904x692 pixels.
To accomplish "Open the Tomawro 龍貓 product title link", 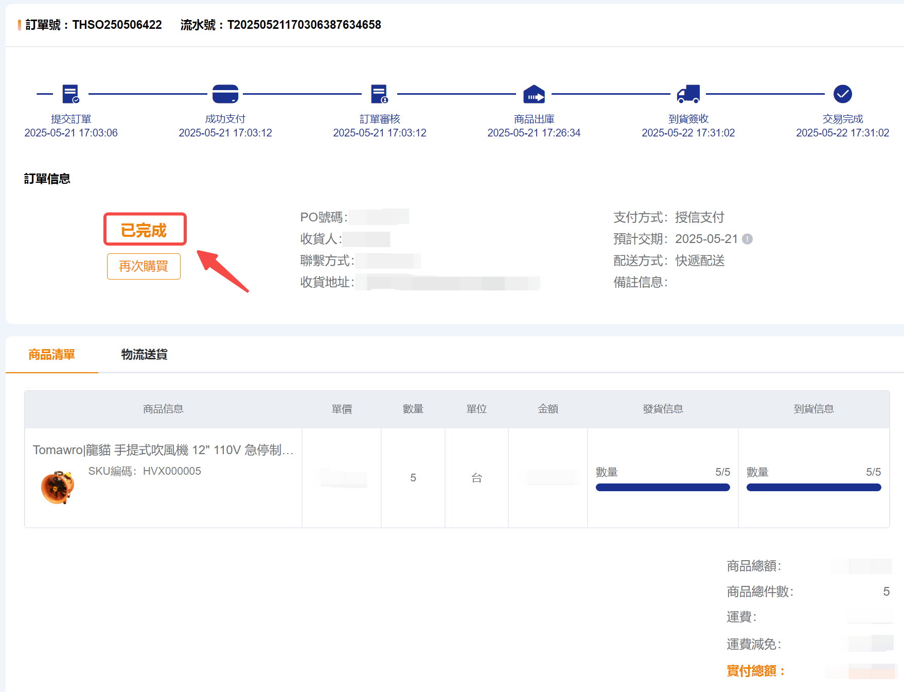I will [163, 450].
